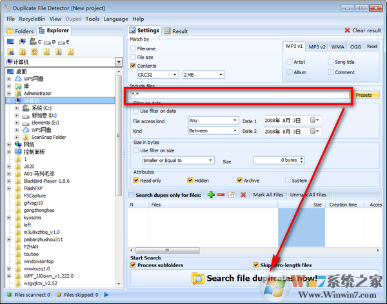Enable Use filter on size
The width and height of the screenshot is (387, 304).
(136, 150)
